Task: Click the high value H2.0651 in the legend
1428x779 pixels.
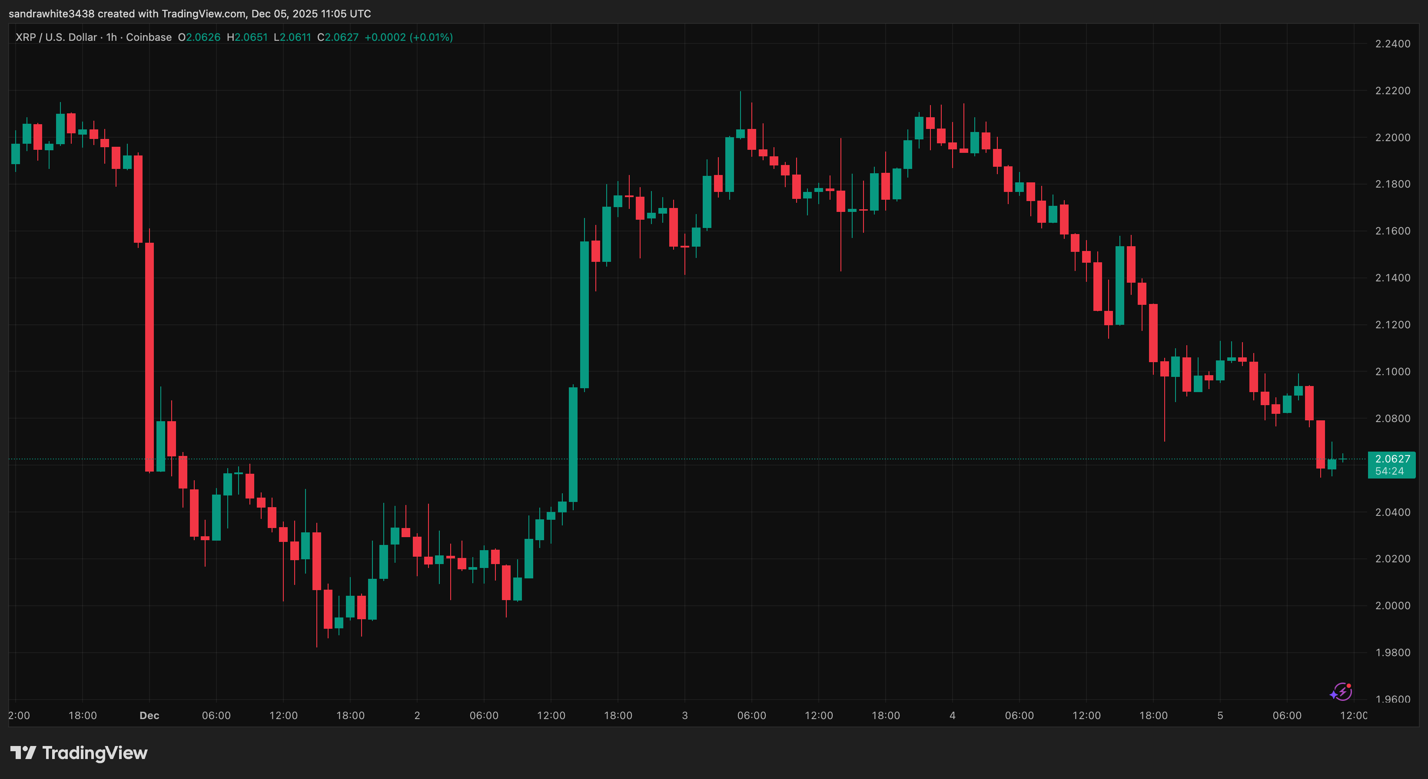Action: [247, 37]
